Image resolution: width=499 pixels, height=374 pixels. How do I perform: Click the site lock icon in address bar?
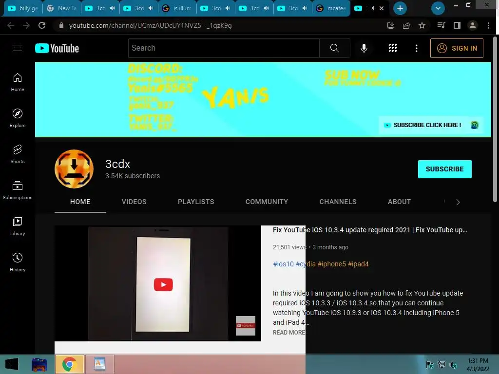(61, 25)
